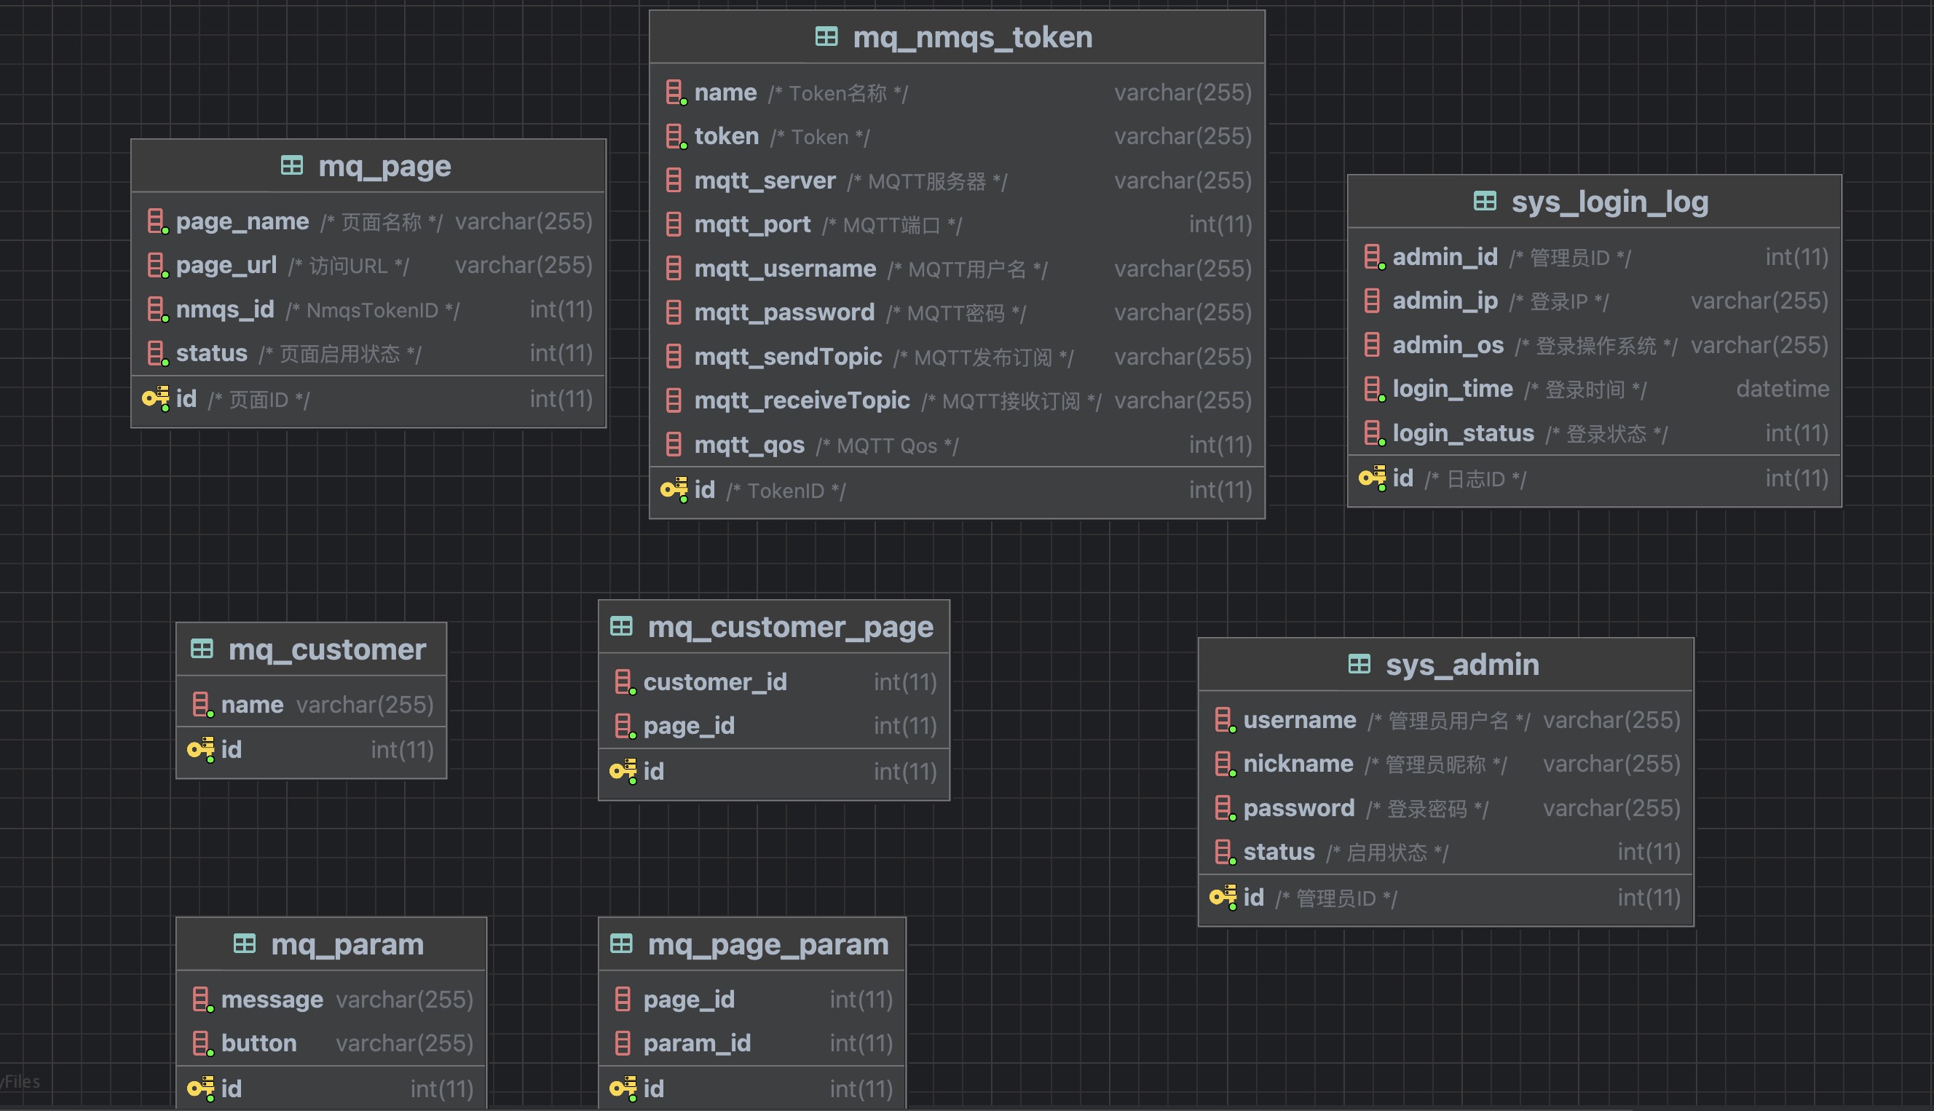Click the key icon in mq_page_param id row
The height and width of the screenshot is (1111, 1934).
[x=623, y=1088]
